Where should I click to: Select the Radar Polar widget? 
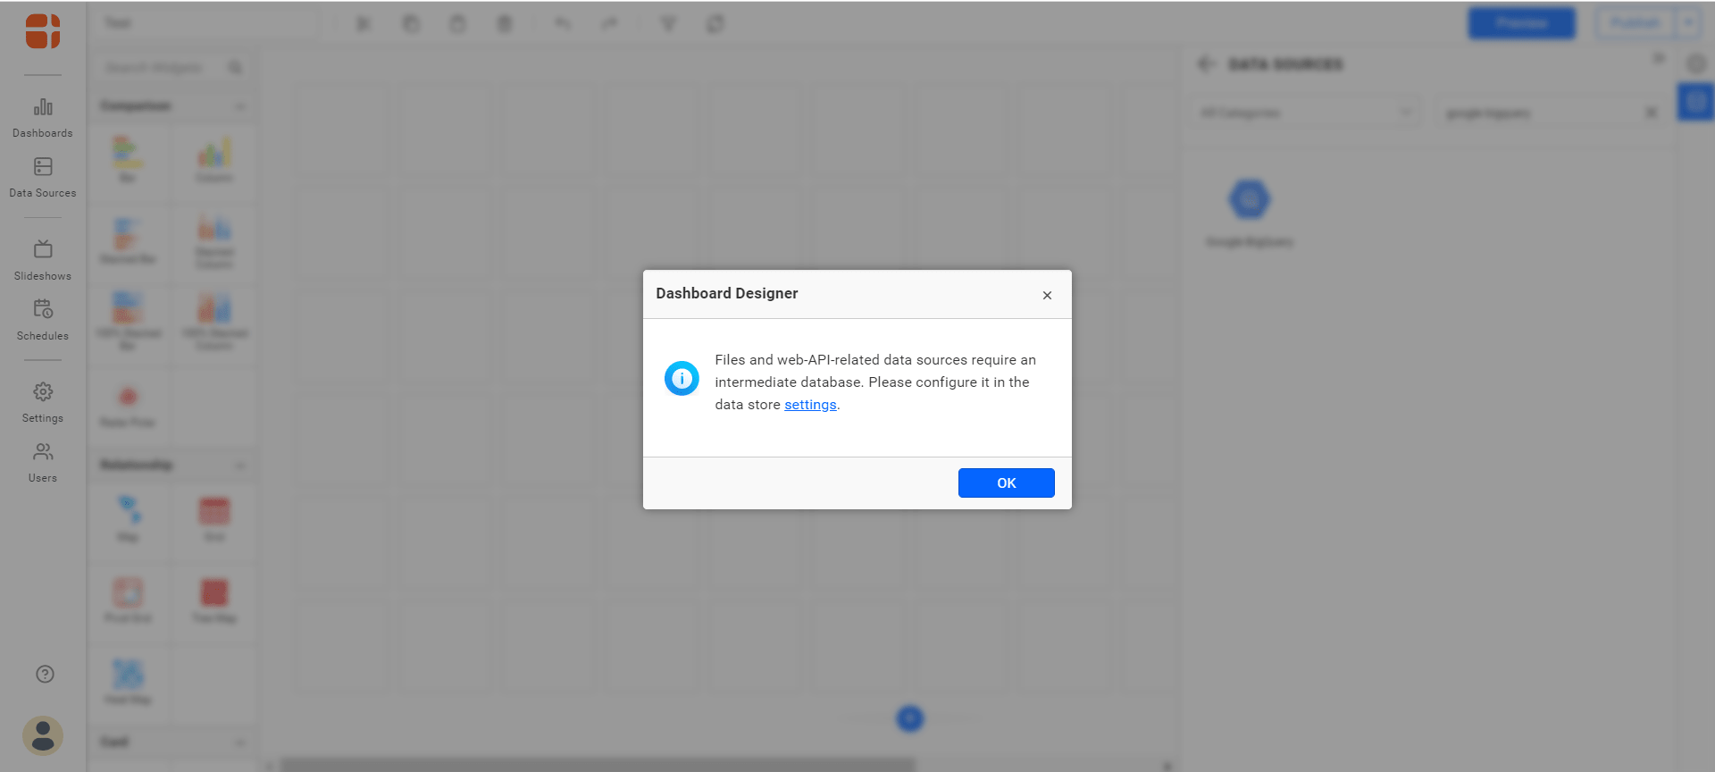(128, 406)
